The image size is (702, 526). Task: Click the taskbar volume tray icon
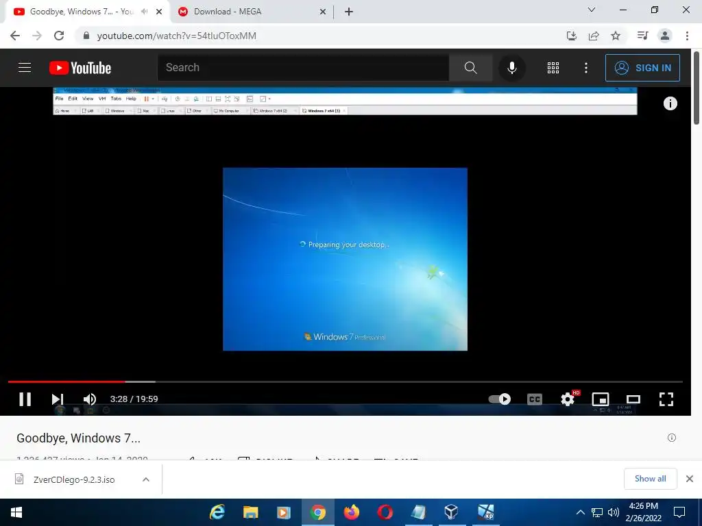[x=614, y=512]
